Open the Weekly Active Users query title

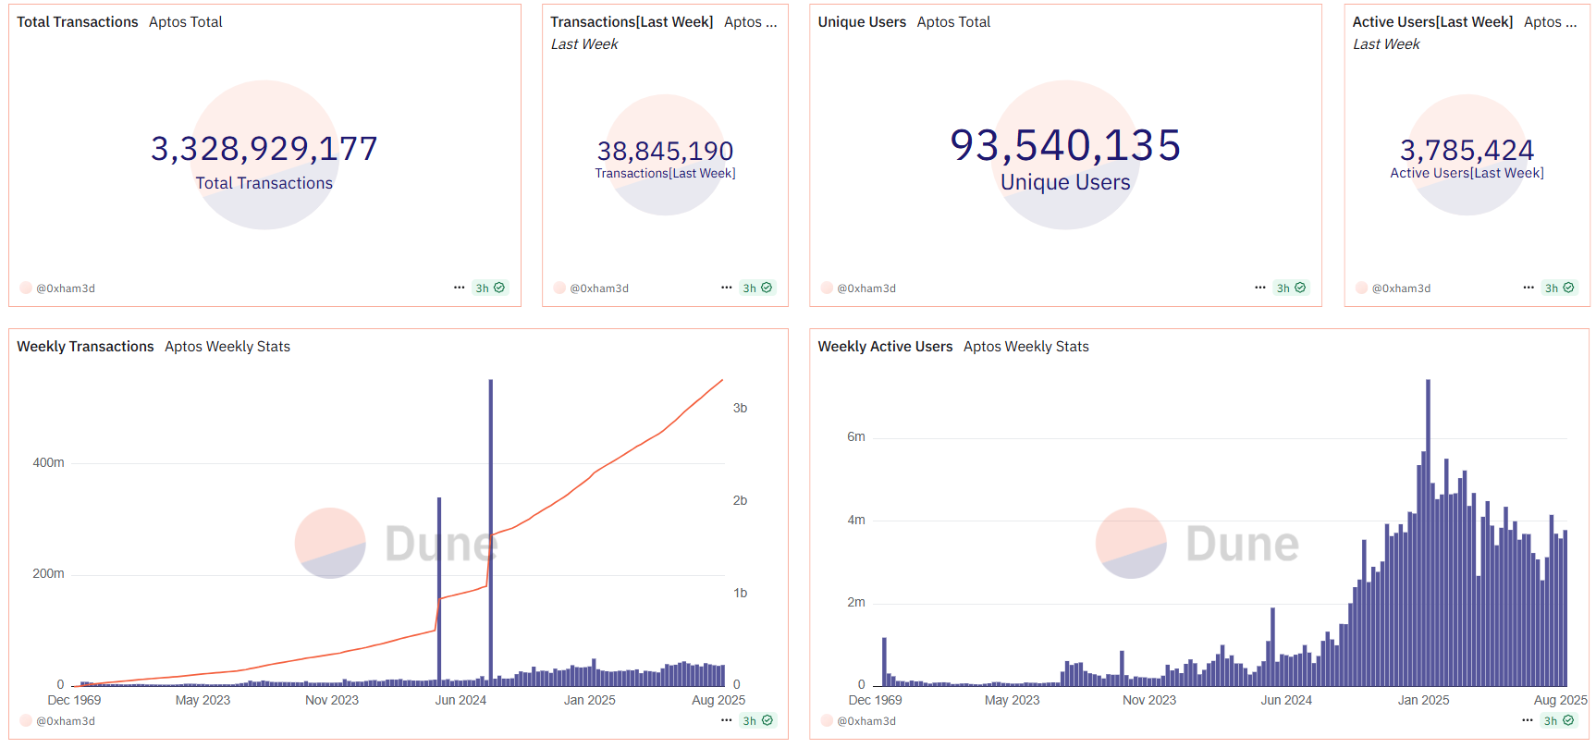(x=885, y=347)
